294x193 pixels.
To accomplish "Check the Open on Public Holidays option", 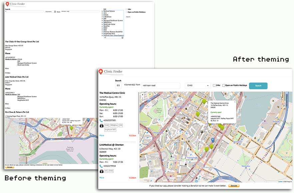I will [x=223, y=86].
